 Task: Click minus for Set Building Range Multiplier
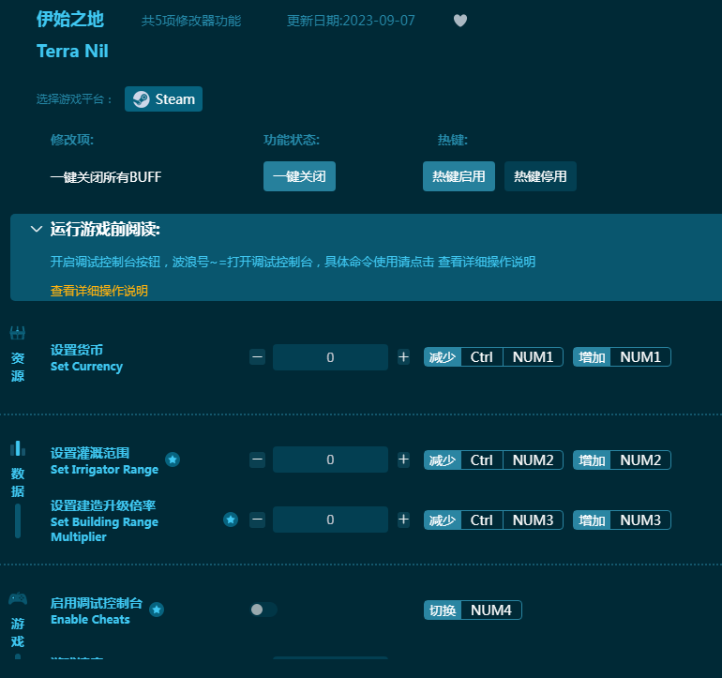tap(258, 520)
